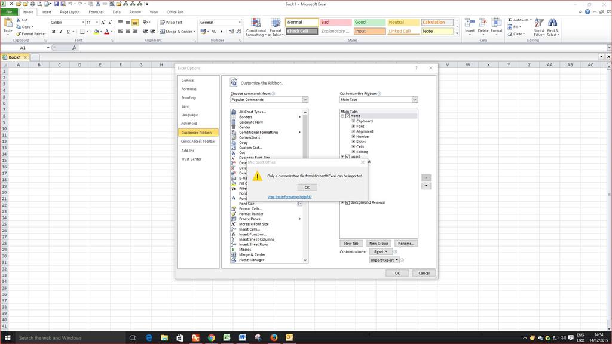Open Conditional Formatting in the ribbon
Image resolution: width=612 pixels, height=344 pixels.
256,27
